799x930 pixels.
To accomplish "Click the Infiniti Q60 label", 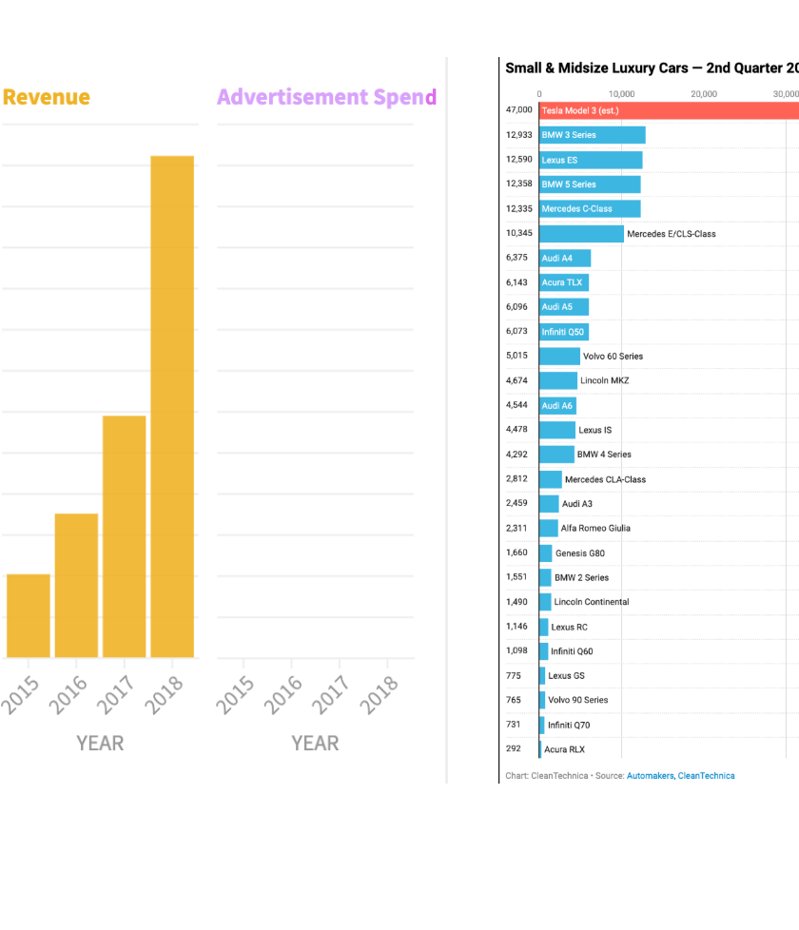I will pos(572,651).
